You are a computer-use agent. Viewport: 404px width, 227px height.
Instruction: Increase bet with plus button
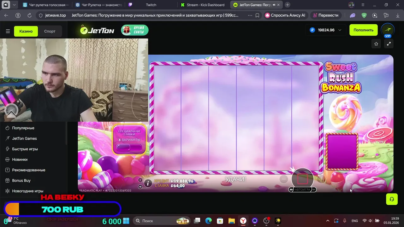(x=321, y=179)
